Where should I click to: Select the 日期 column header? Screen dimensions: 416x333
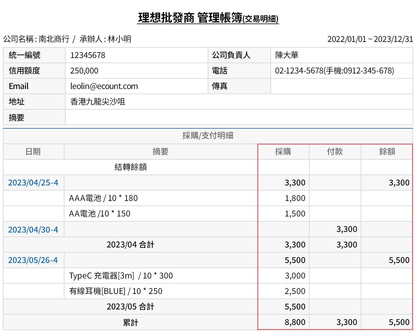33,152
